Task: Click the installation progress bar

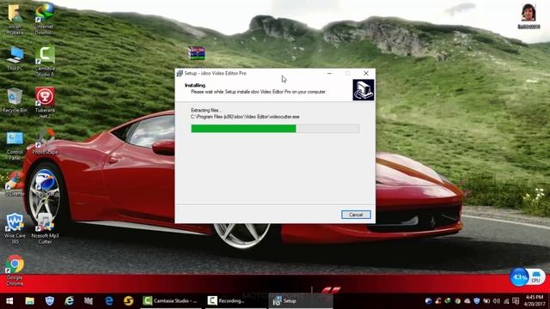Action: [275, 129]
